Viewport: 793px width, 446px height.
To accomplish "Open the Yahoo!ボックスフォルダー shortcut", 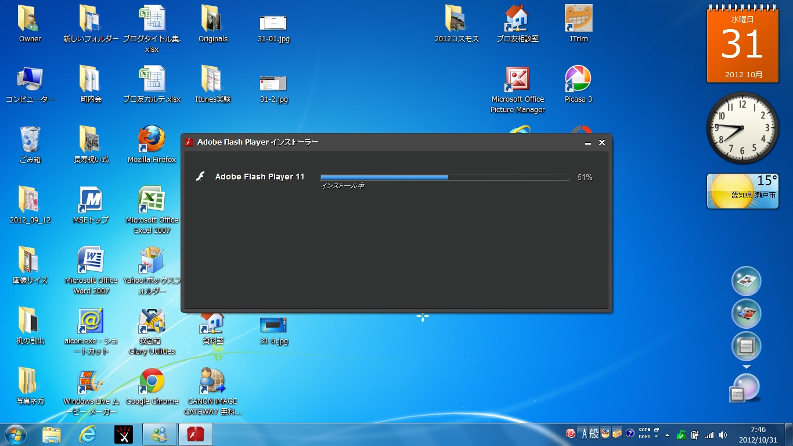I will (x=152, y=271).
